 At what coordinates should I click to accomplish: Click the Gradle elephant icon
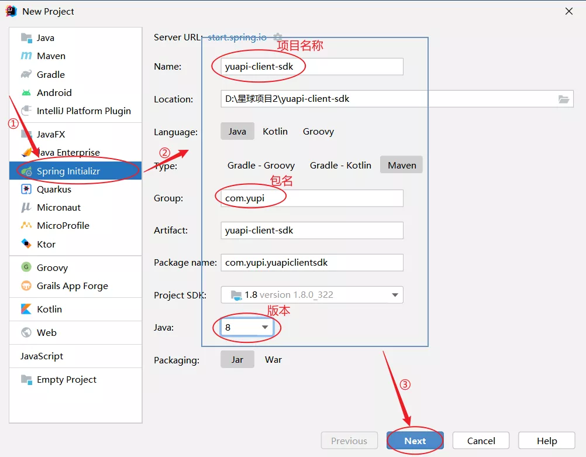(26, 74)
